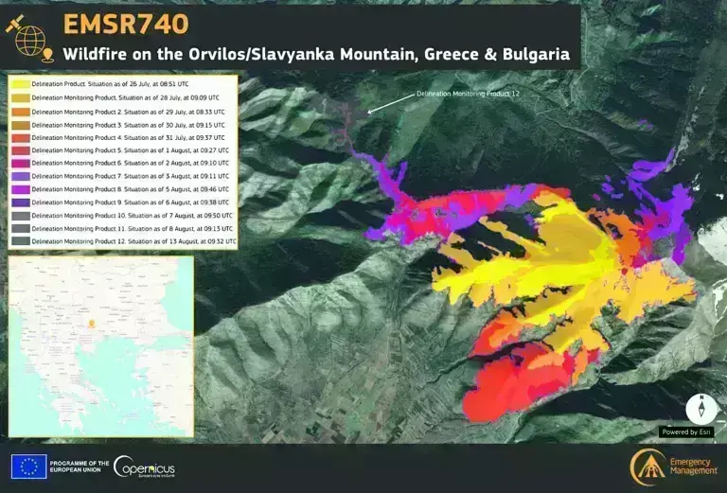Click the Emergency Management logo icon
This screenshot has height=493, width=727.
pyautogui.click(x=648, y=467)
